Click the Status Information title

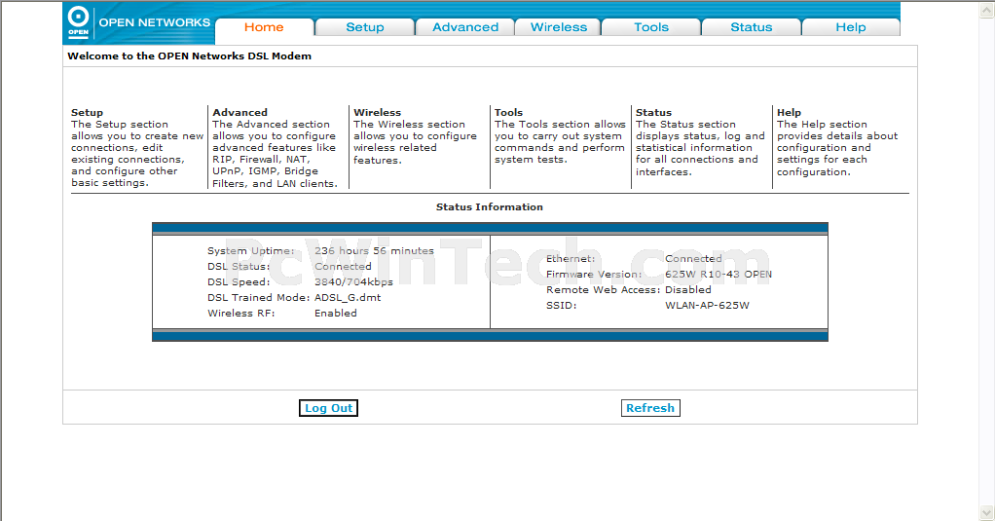(x=490, y=206)
